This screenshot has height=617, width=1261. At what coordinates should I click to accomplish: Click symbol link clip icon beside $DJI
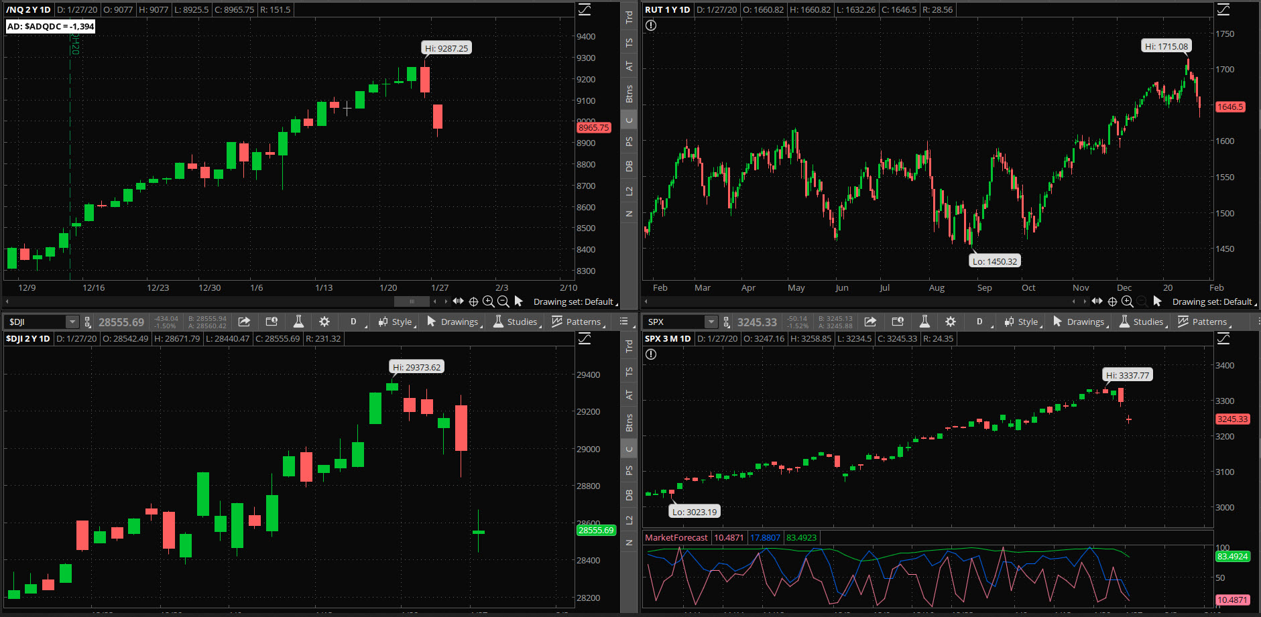point(87,322)
